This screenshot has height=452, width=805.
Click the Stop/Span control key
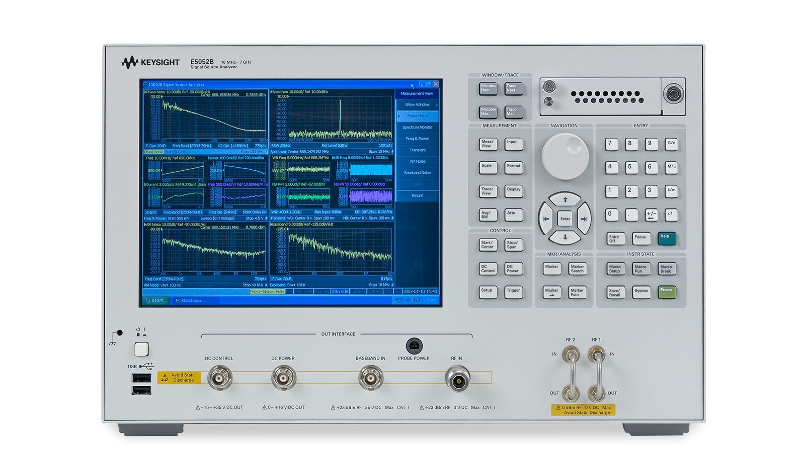513,245
